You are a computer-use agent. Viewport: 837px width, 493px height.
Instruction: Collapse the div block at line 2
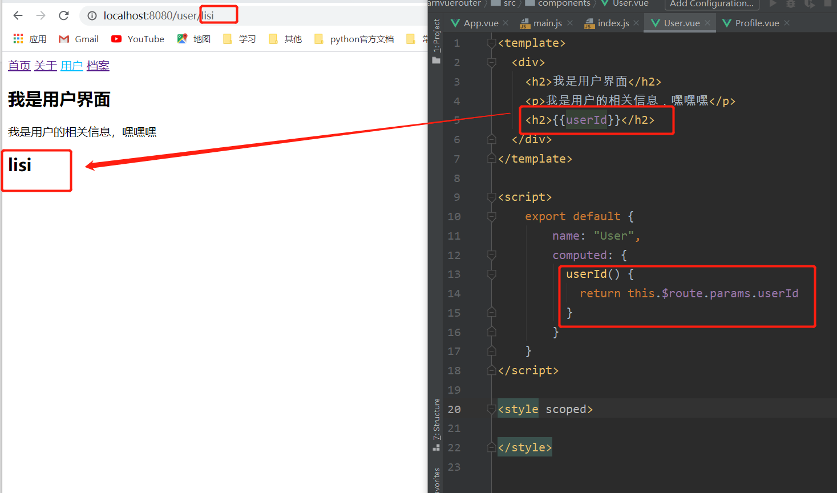492,63
